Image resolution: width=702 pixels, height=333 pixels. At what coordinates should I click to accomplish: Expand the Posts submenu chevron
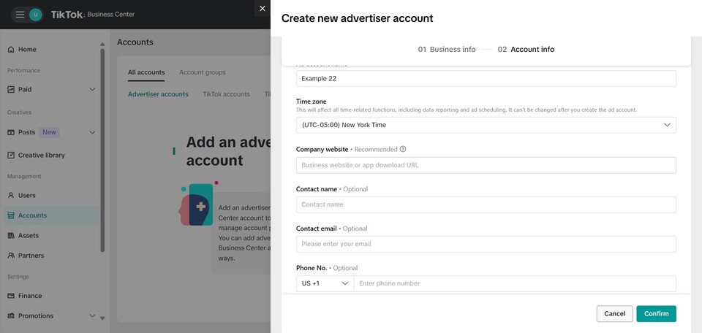click(x=92, y=132)
